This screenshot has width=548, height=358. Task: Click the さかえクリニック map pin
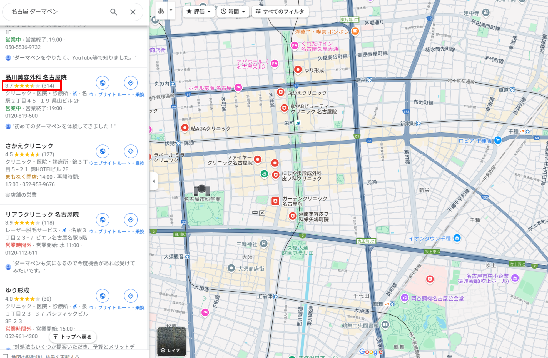tap(281, 92)
